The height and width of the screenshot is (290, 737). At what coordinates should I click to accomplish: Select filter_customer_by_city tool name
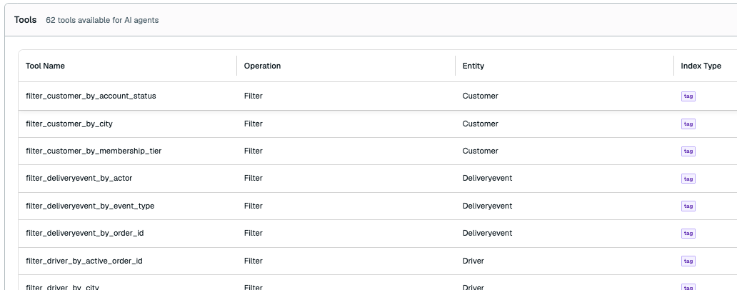coord(69,124)
